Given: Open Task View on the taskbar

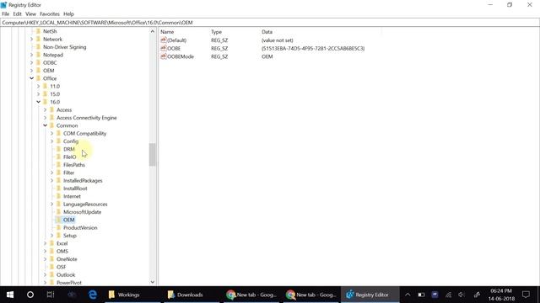Looking at the screenshot, I should coord(51,295).
